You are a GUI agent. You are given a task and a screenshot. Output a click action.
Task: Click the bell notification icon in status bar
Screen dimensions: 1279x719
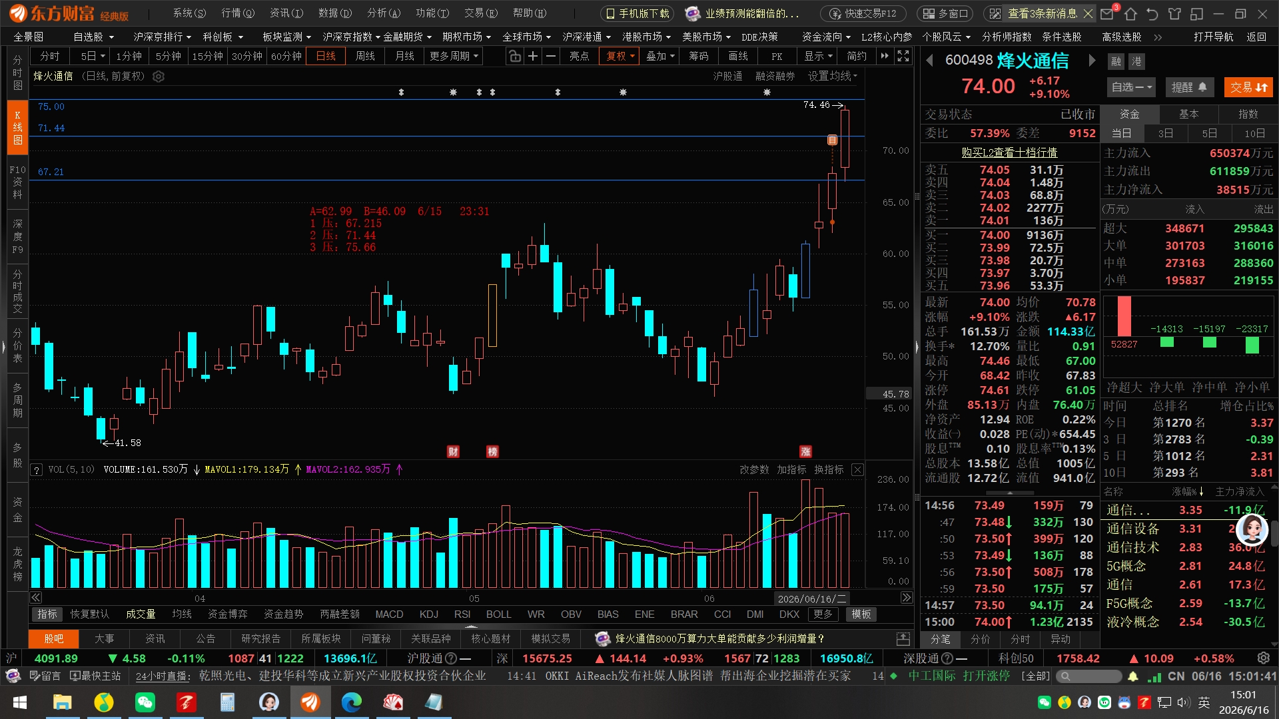(x=1133, y=676)
